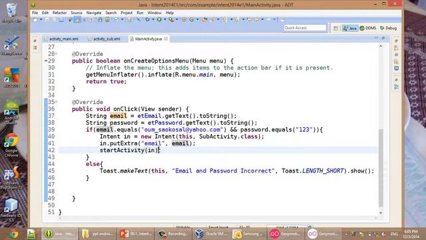
Task: Collapse the fold at line 35
Action: 56,102
